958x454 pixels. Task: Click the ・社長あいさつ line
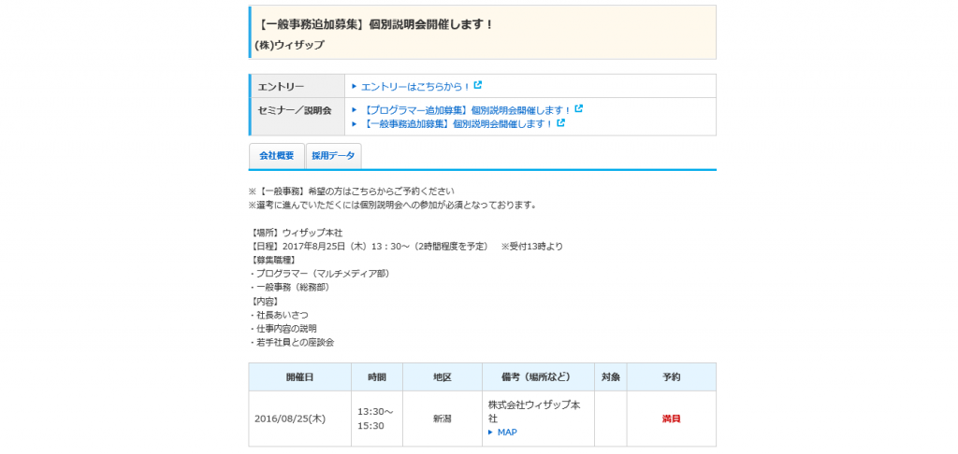pyautogui.click(x=279, y=314)
